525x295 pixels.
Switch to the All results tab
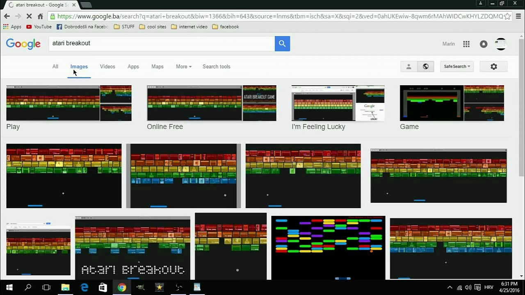[x=55, y=66]
